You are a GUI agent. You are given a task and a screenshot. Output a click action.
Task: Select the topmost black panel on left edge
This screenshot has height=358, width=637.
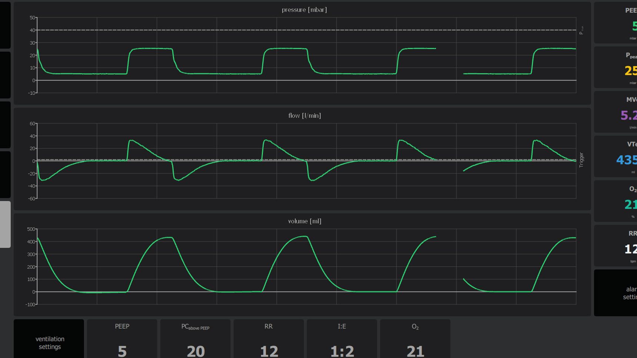click(5, 25)
